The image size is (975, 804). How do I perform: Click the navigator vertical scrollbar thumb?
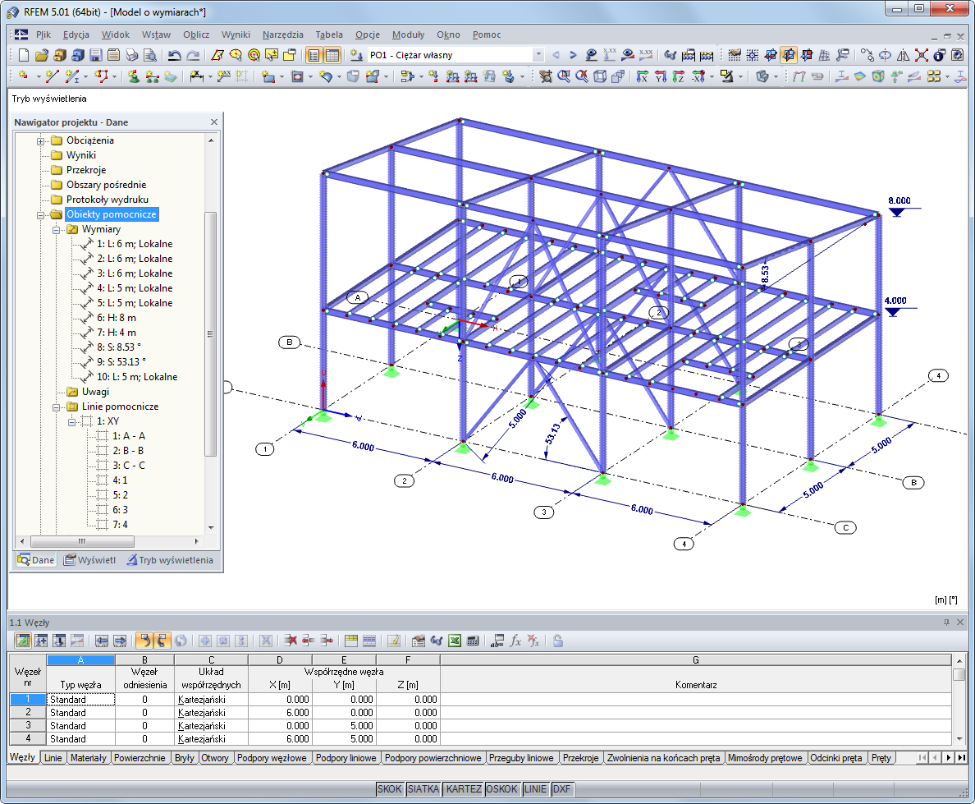point(210,333)
